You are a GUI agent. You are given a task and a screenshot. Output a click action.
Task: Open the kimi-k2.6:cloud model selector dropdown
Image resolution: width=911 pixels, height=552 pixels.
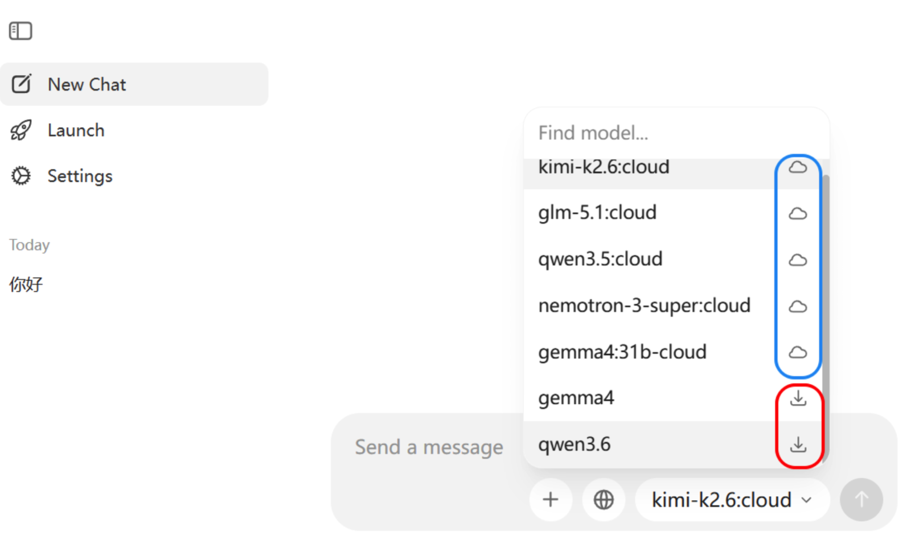(732, 500)
